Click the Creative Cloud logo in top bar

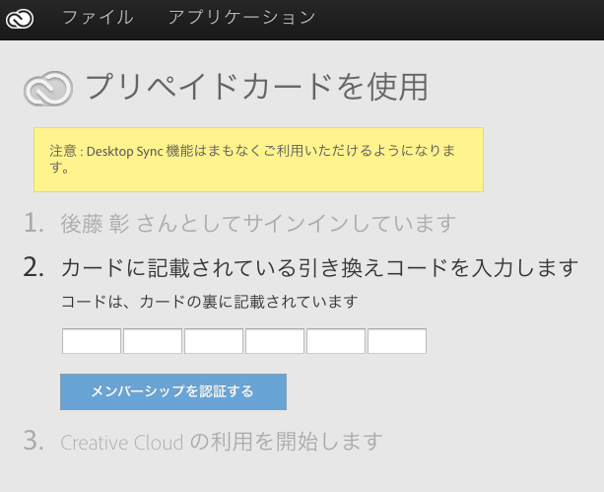[20, 18]
